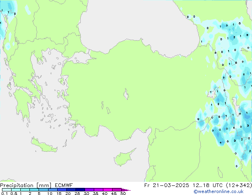
Task: Select the 5–10 mm blue legend swatch
Action: click(43, 190)
